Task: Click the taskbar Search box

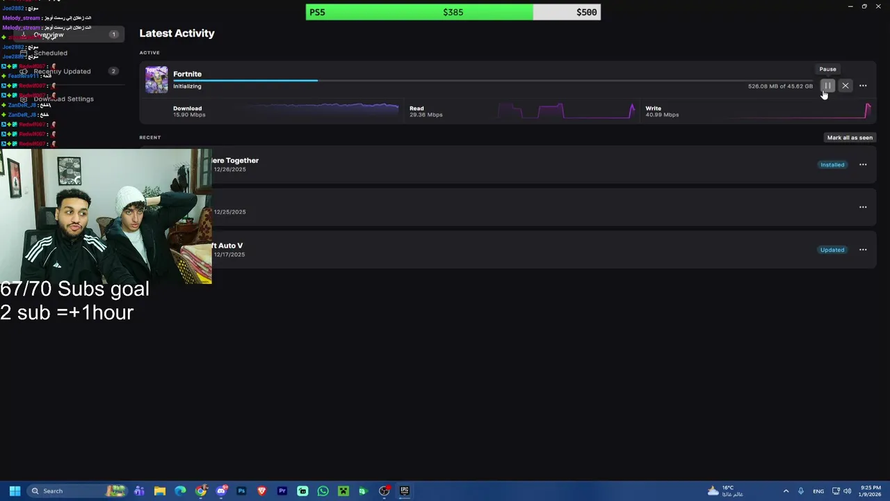Action: pos(78,491)
